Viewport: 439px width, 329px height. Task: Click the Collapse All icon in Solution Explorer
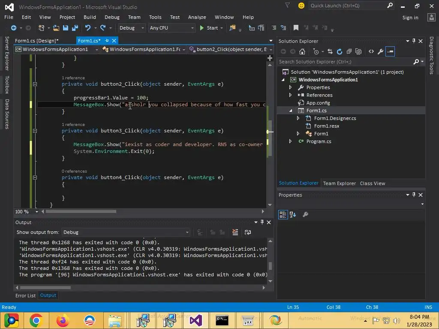coord(349,51)
